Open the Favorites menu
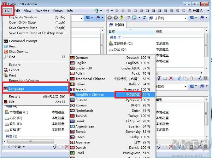The image size is (212, 158). (x=42, y=11)
